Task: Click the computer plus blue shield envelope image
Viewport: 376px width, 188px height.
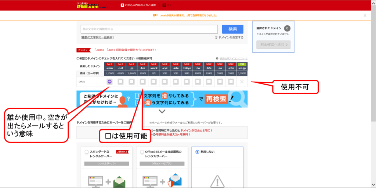Action: click(162, 181)
